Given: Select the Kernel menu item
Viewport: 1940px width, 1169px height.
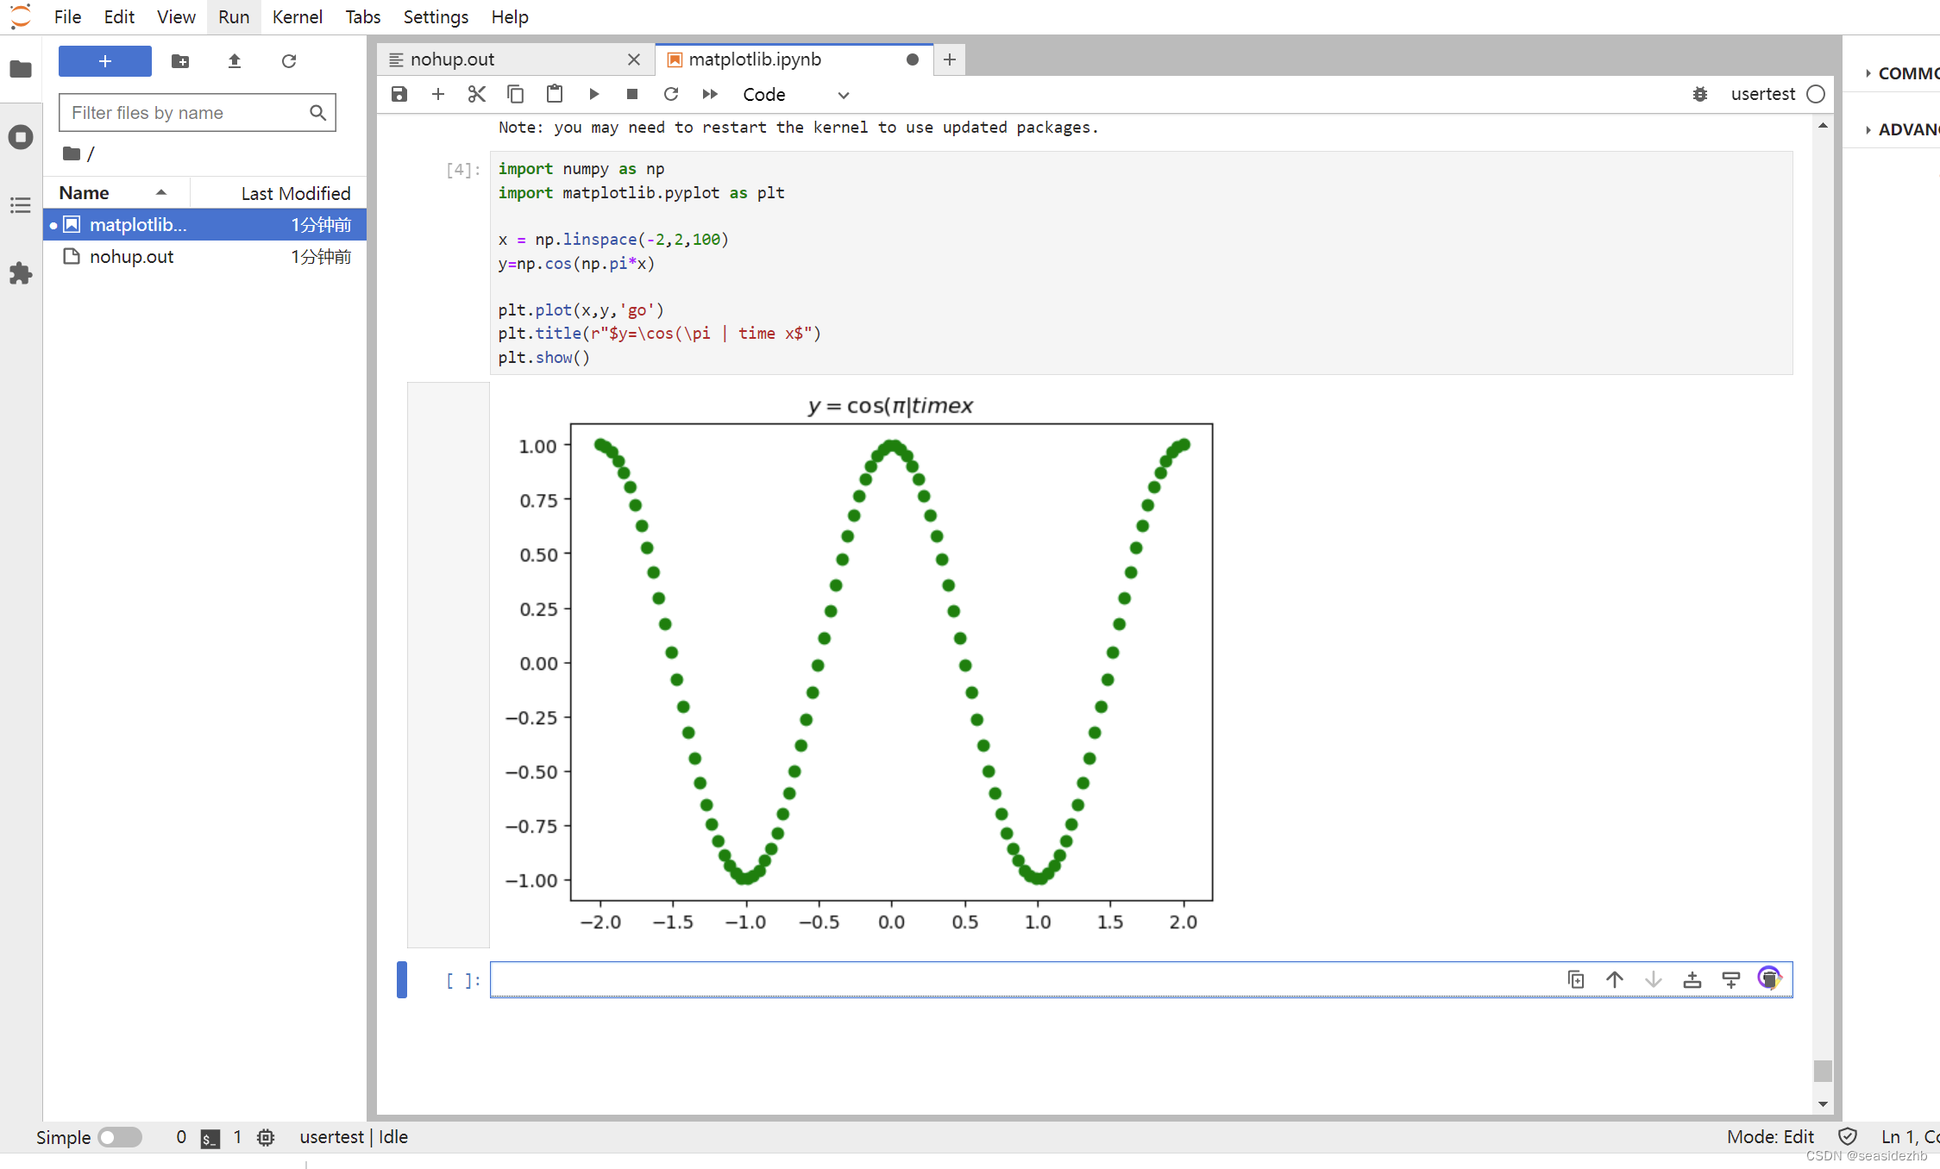Looking at the screenshot, I should tap(295, 16).
